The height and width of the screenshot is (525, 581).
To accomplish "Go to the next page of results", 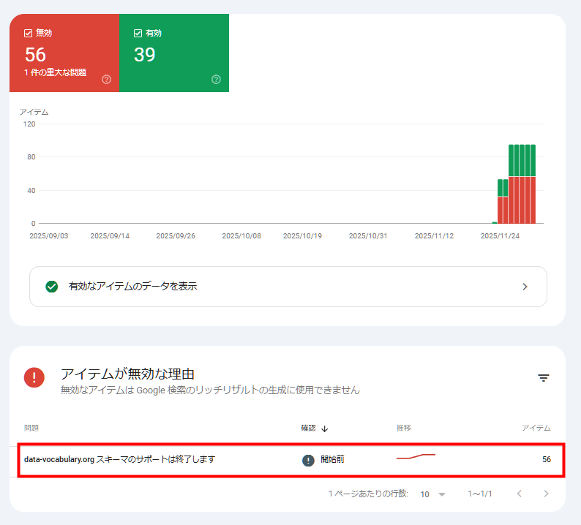I will [546, 494].
